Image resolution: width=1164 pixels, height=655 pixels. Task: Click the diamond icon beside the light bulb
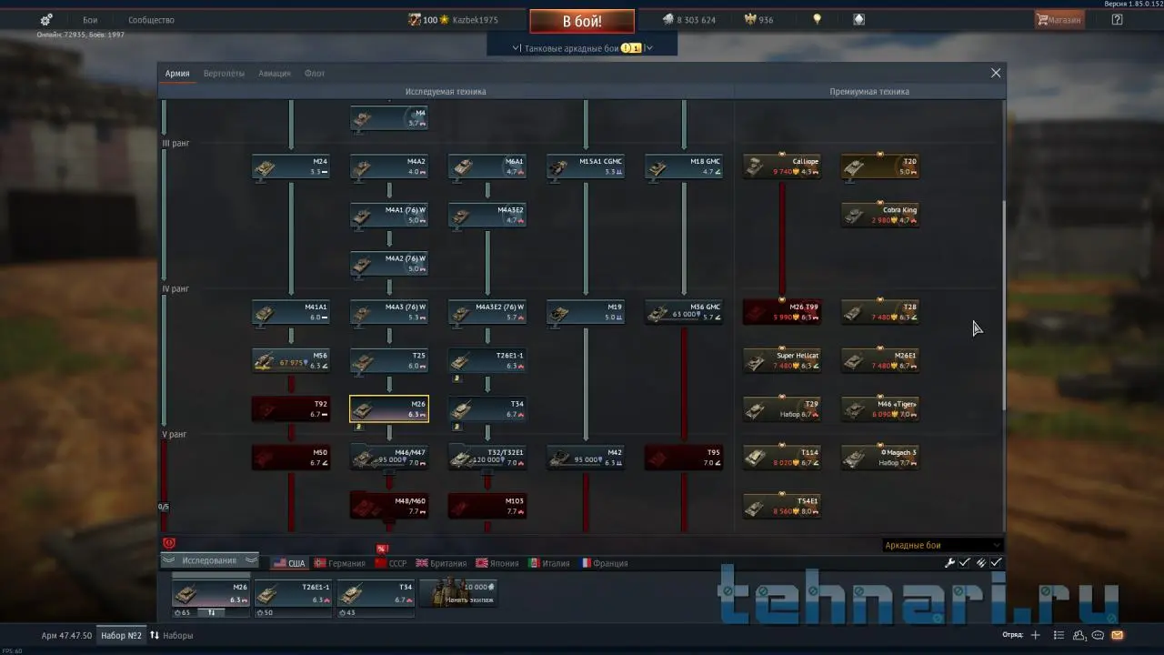pos(859,19)
